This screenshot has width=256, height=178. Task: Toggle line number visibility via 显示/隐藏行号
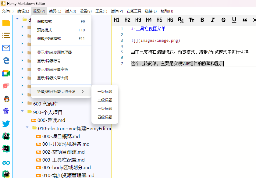[49, 61]
